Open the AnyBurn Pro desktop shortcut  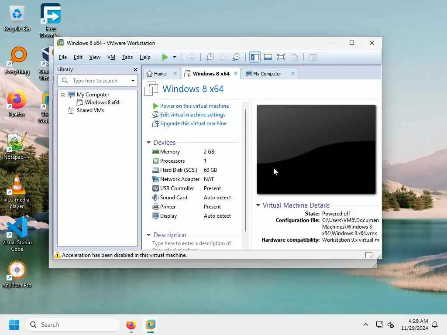(17, 274)
